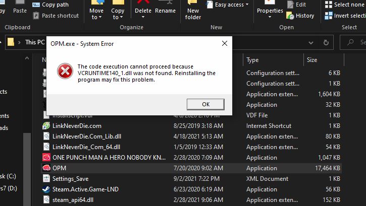366x206 pixels.
Task: Click Invert selection in the ribbon
Action: point(345,16)
